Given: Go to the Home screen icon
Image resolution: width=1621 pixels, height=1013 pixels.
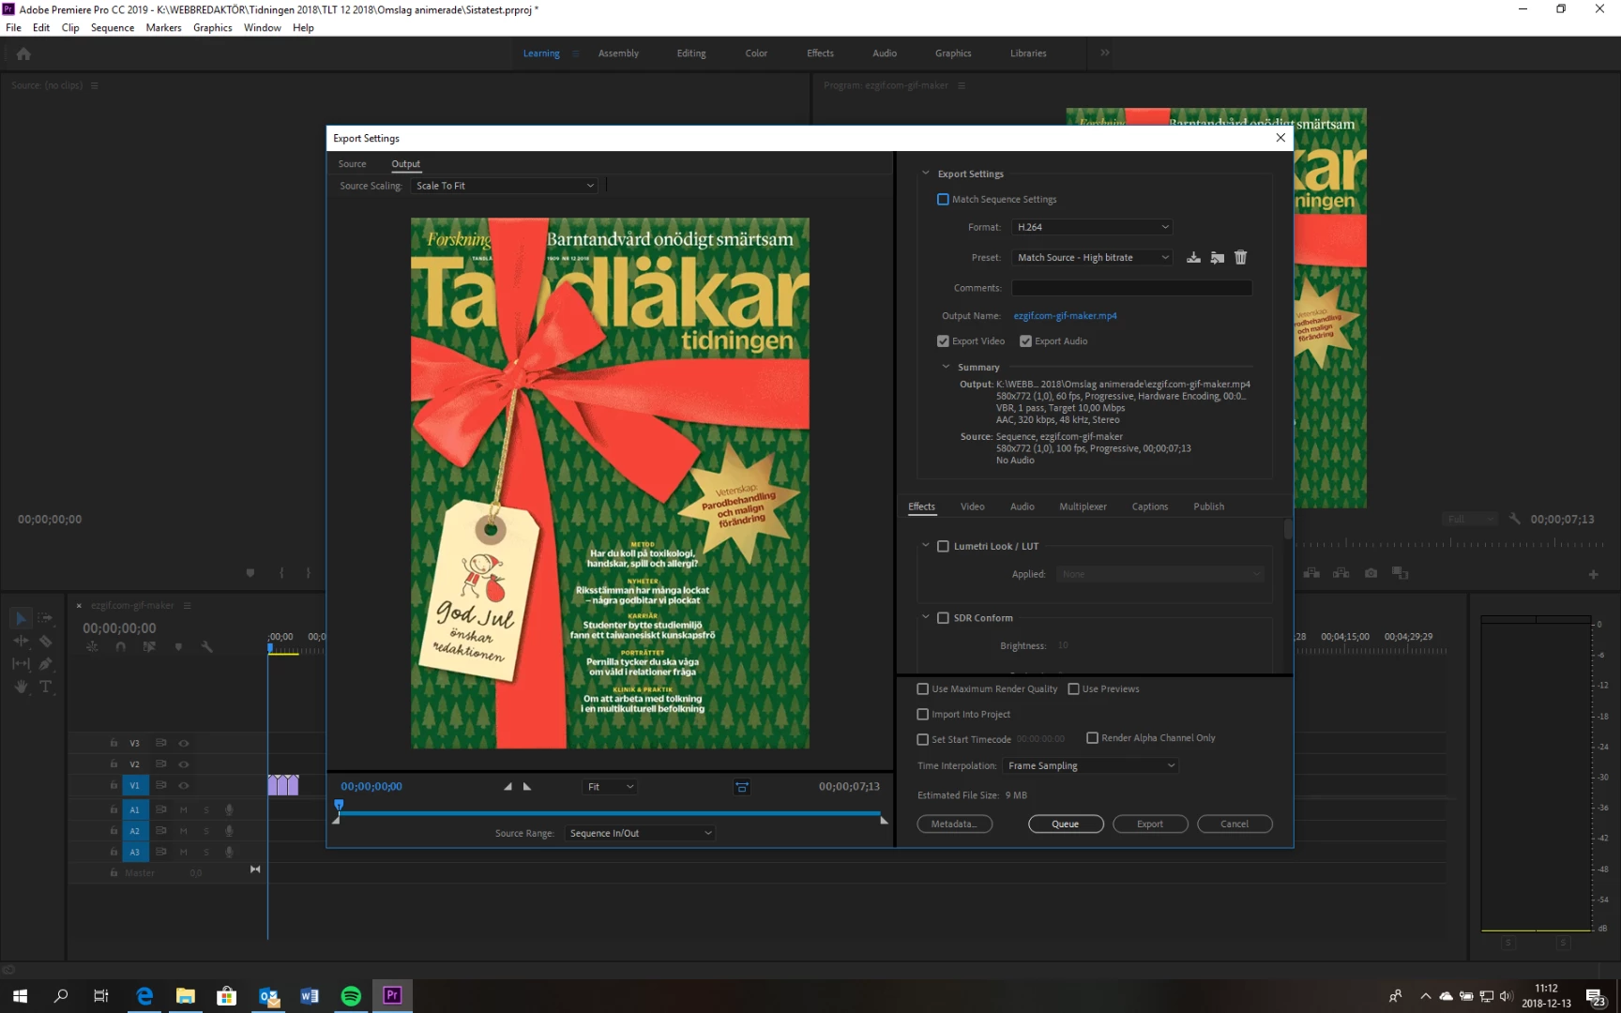Looking at the screenshot, I should [23, 54].
